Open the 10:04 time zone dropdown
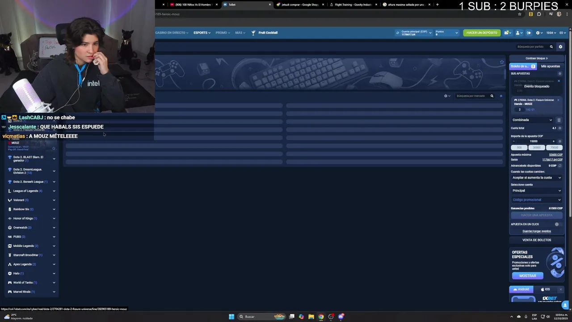 (x=551, y=33)
